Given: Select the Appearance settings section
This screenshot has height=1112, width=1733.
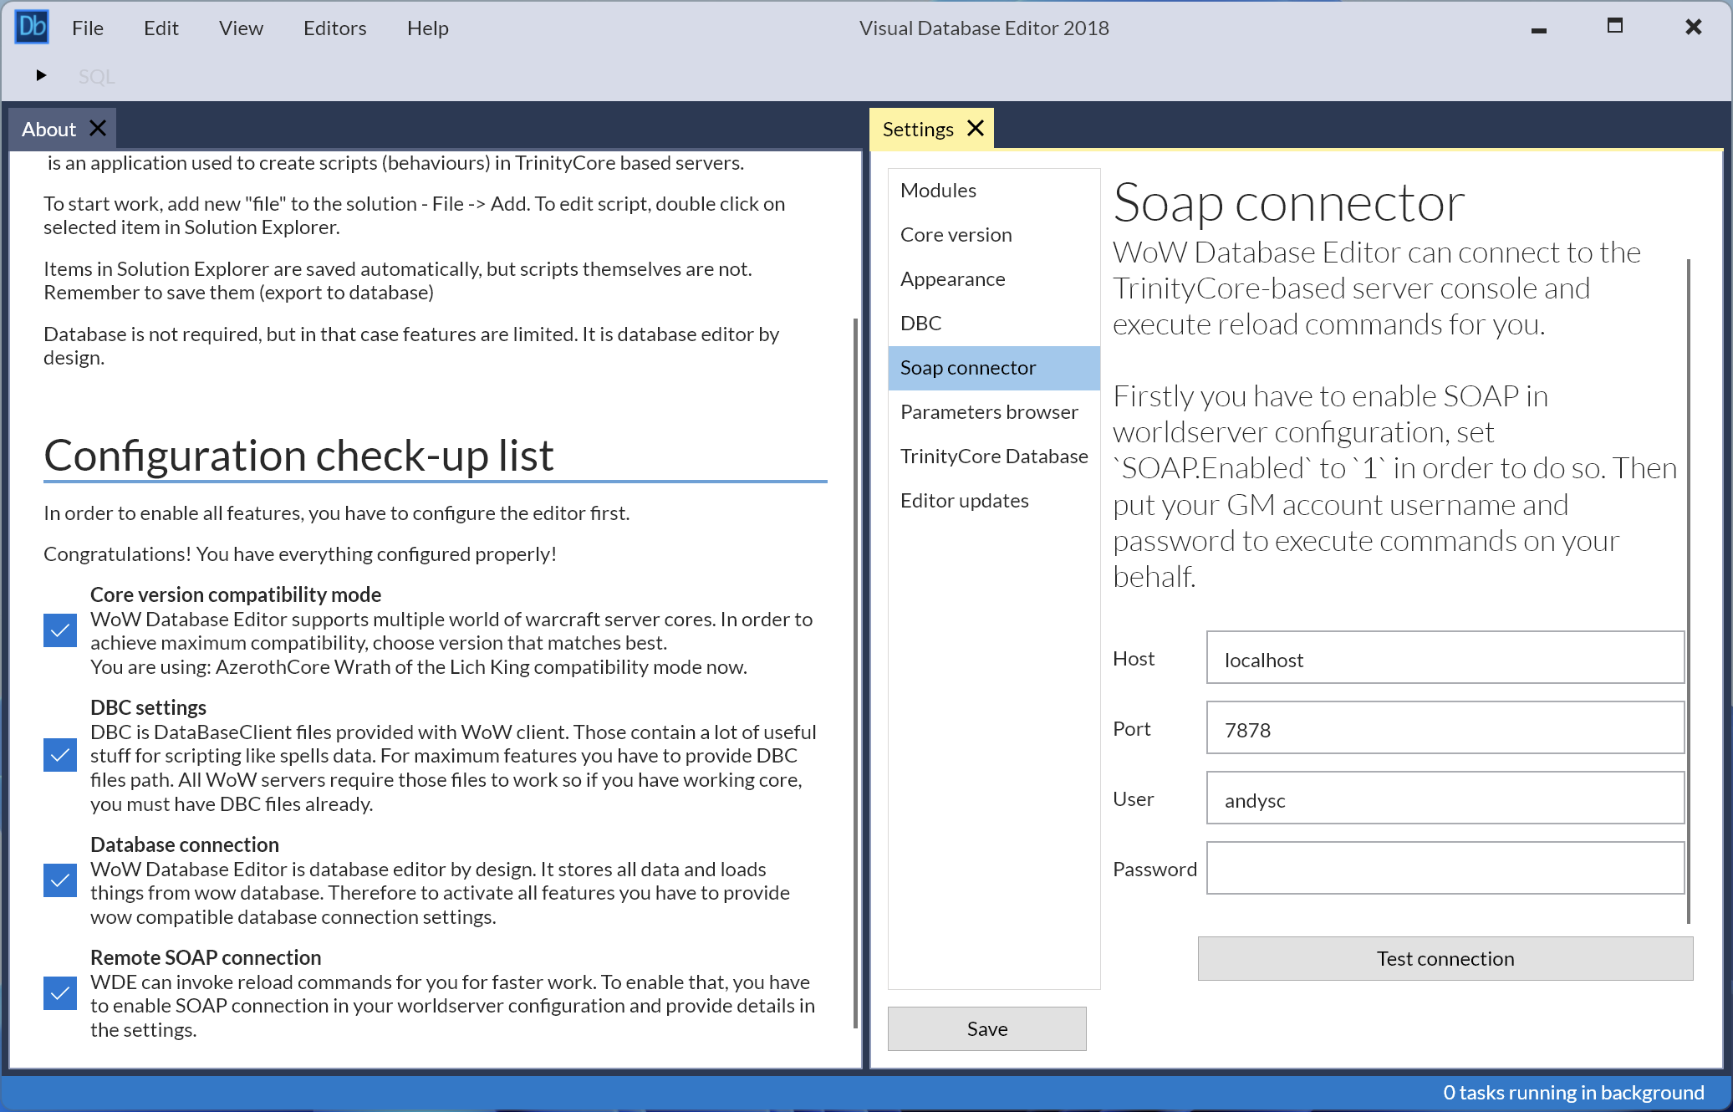Looking at the screenshot, I should coord(953,278).
